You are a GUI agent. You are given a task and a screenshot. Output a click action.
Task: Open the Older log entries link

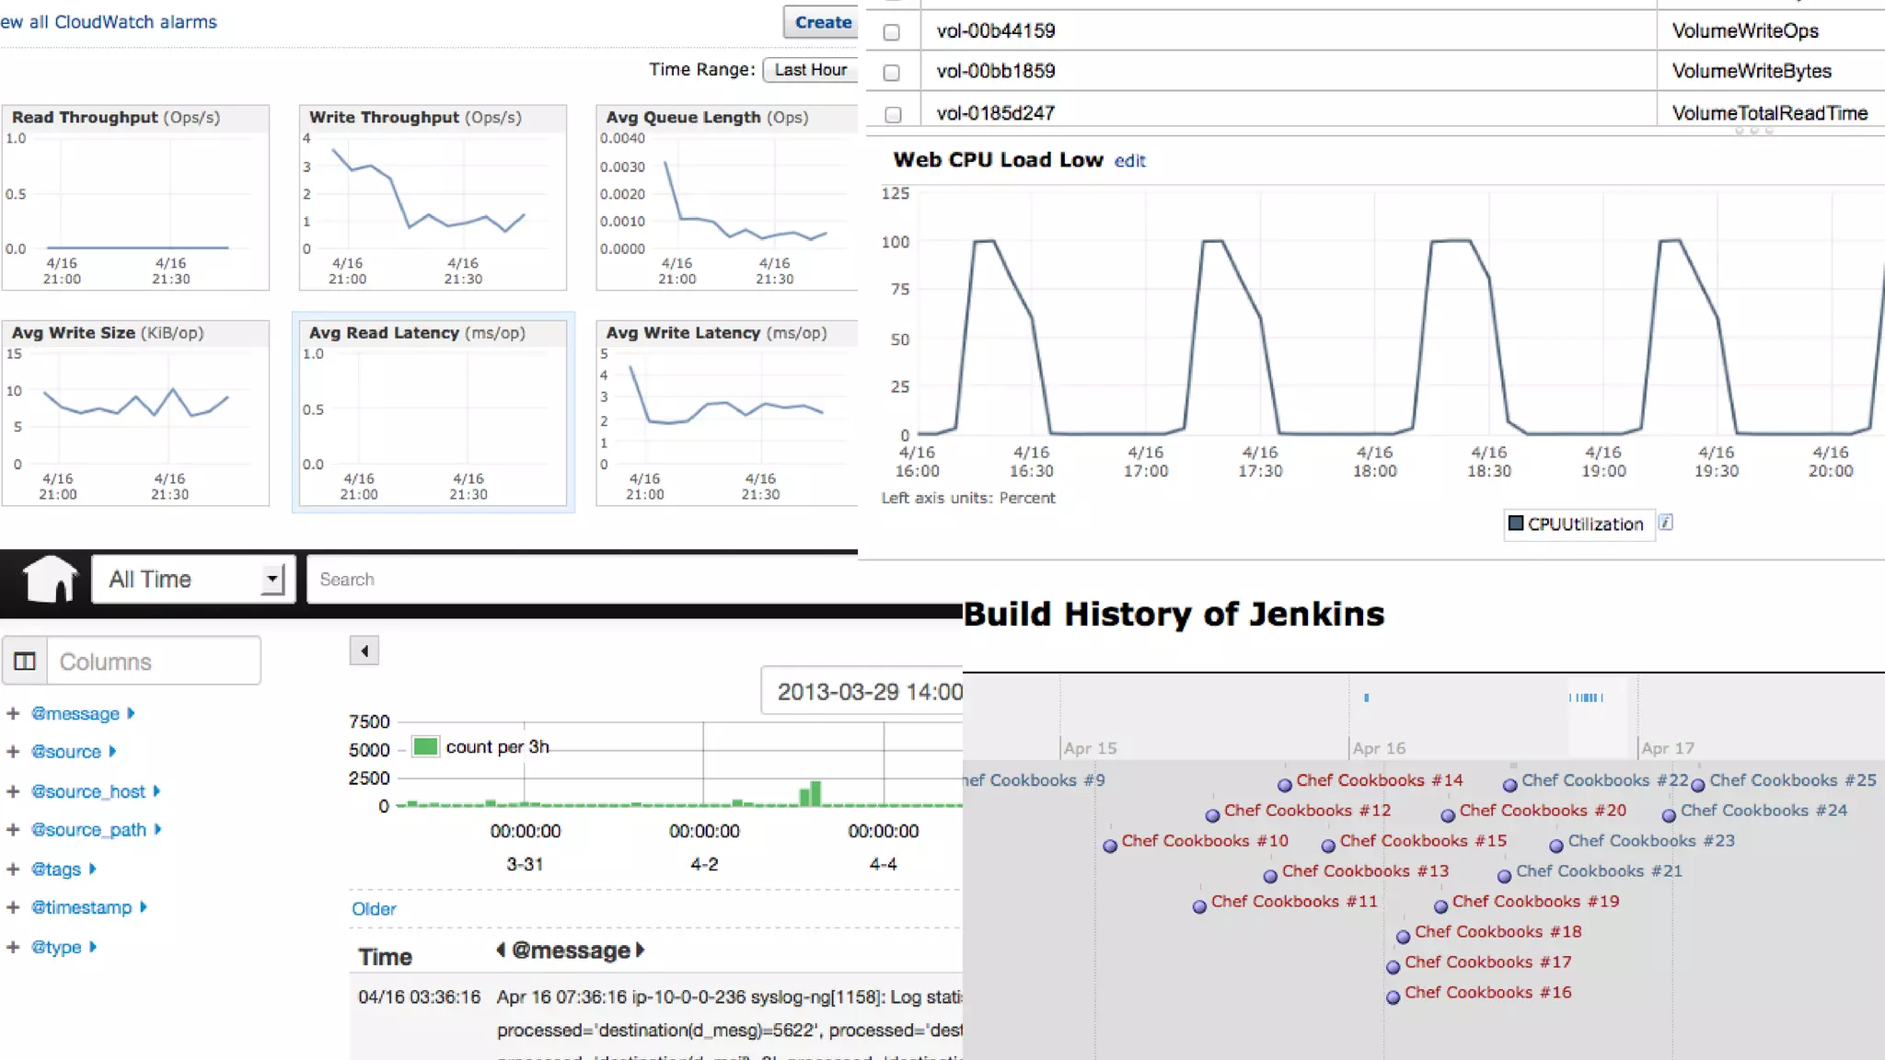374,908
